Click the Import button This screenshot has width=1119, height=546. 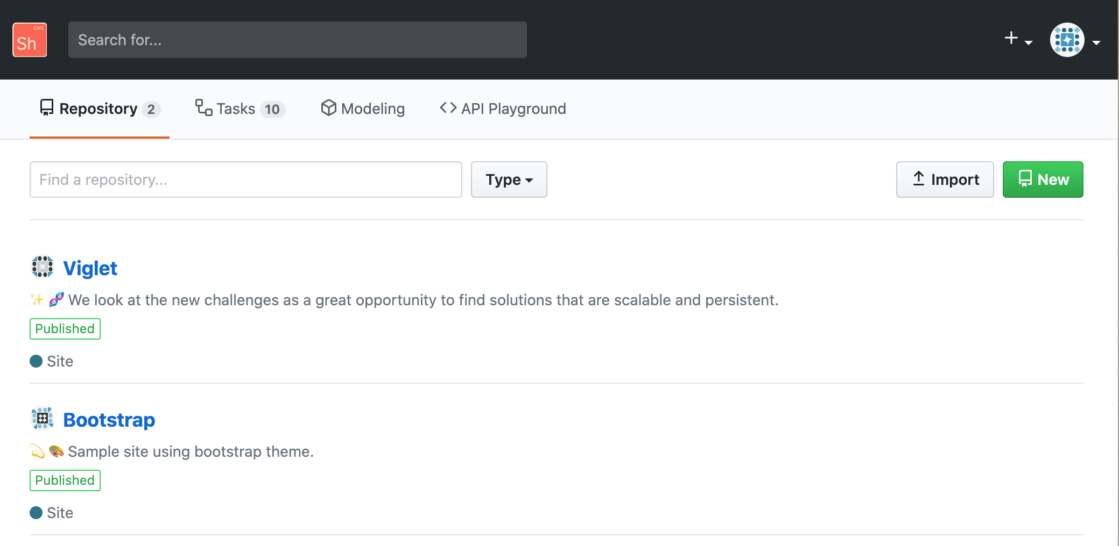click(945, 179)
